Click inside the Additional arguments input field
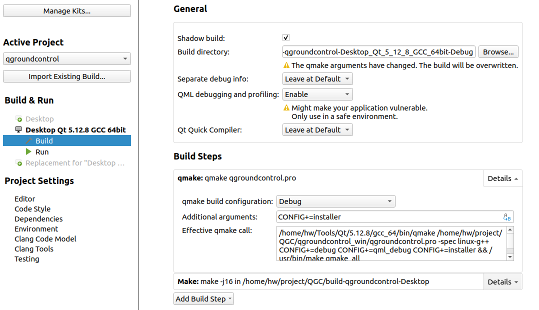 pyautogui.click(x=350, y=216)
